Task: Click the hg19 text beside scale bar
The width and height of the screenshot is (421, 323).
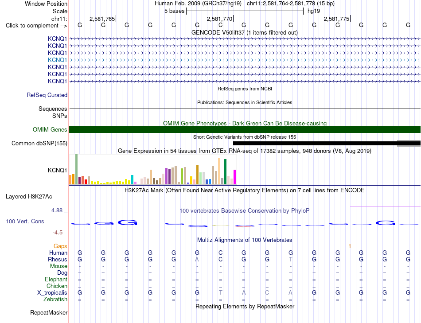Action: pyautogui.click(x=314, y=11)
